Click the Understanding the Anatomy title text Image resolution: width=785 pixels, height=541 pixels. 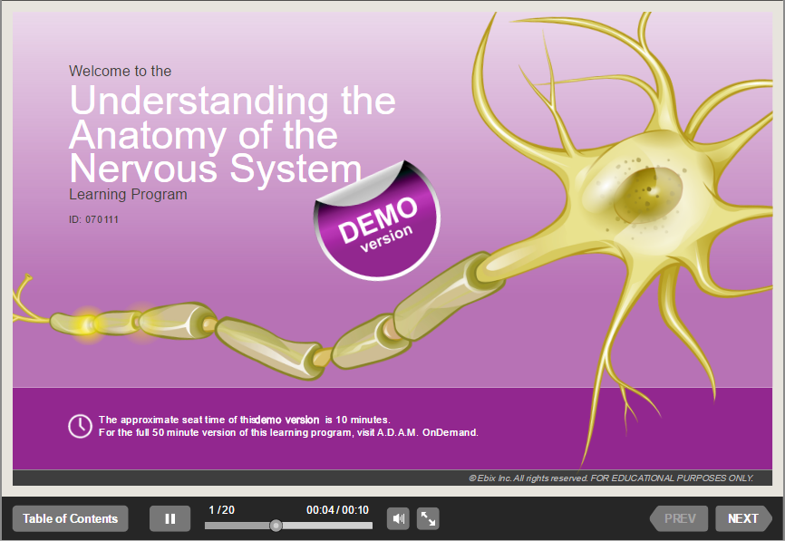[232, 134]
